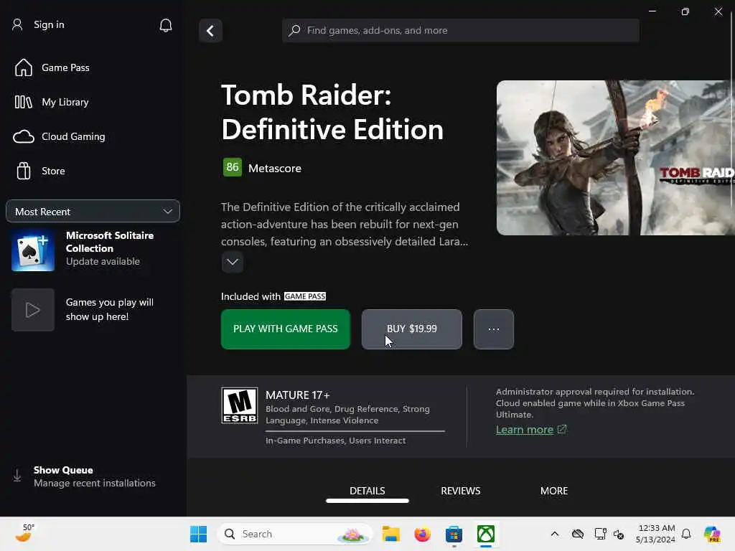Open Microsoft Store from taskbar
The height and width of the screenshot is (551, 735).
(454, 534)
